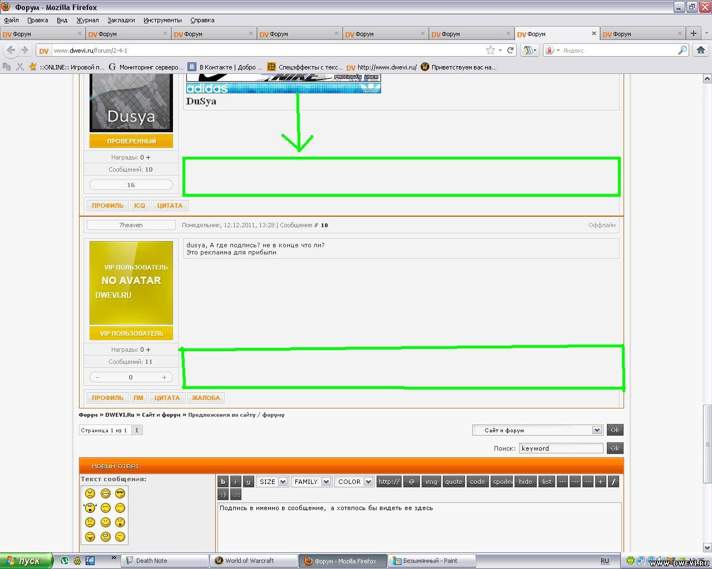712x569 pixels.
Task: Reload the page using the refresh icon
Action: pyautogui.click(x=510, y=50)
